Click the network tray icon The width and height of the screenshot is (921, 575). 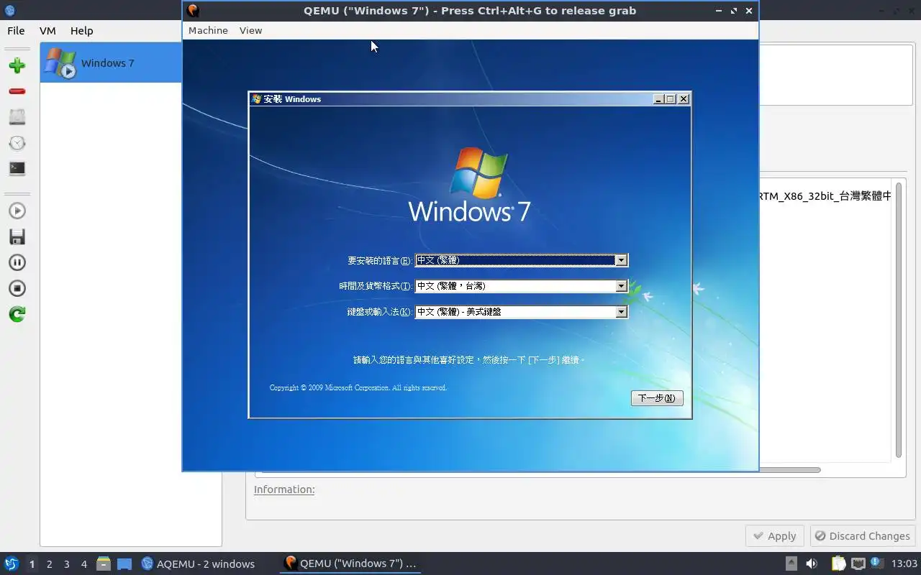point(858,563)
